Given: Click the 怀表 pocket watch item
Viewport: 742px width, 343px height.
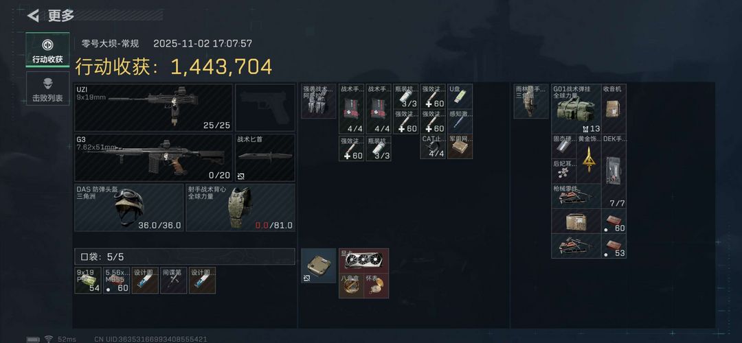Looking at the screenshot, I should [x=376, y=286].
